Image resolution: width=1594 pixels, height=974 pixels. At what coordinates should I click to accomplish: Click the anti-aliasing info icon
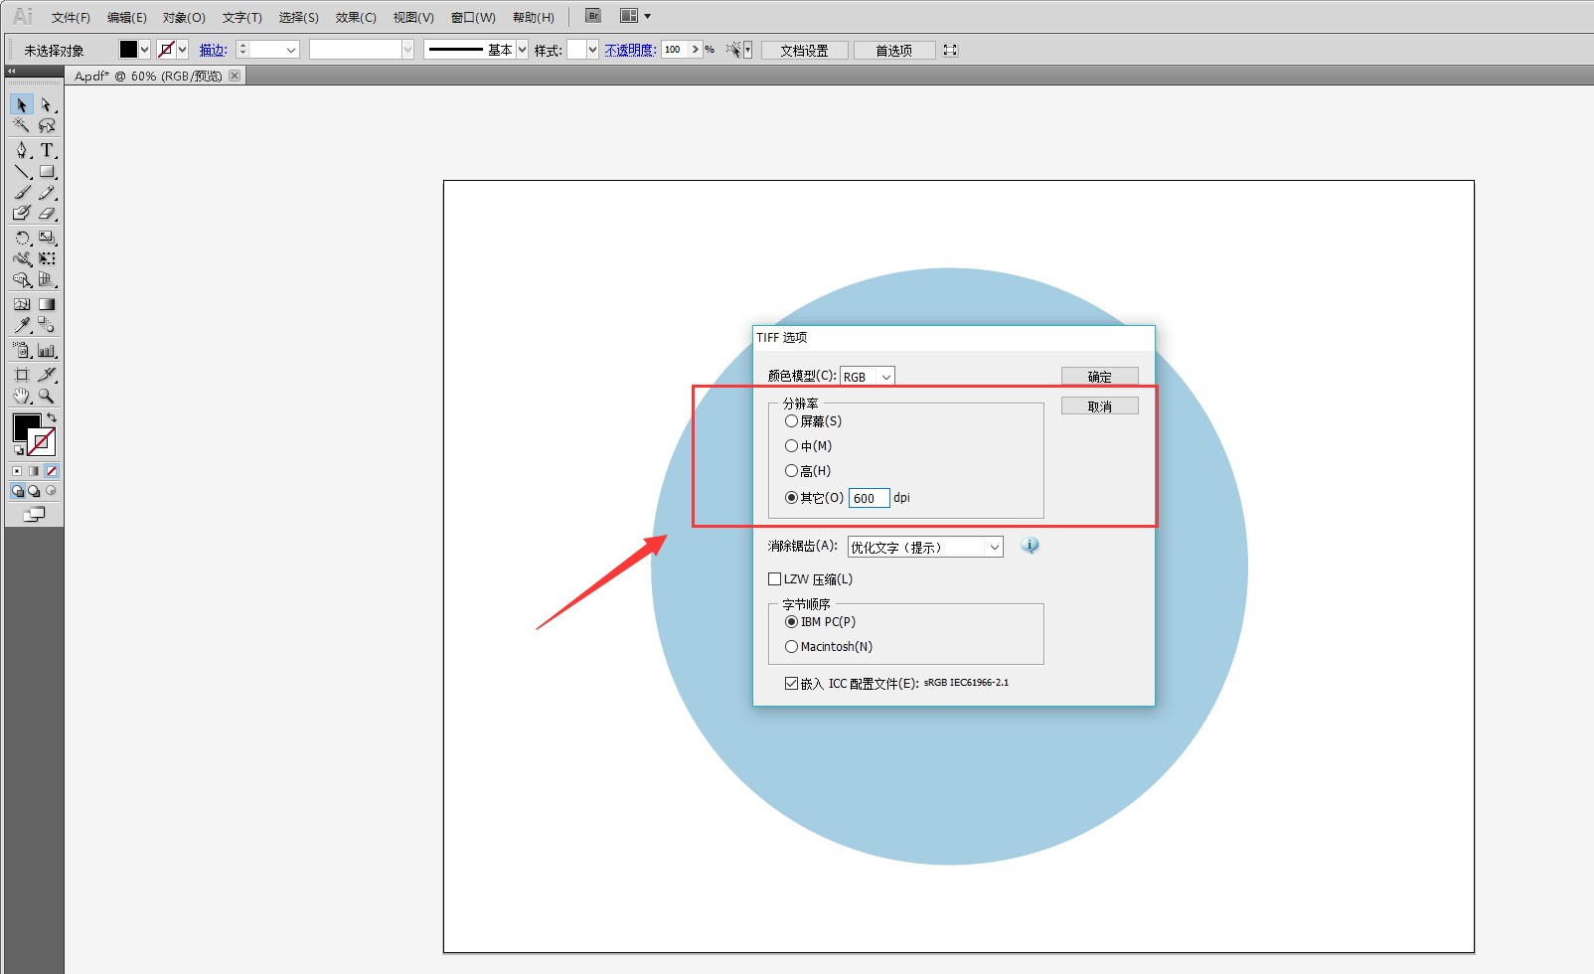(1031, 546)
